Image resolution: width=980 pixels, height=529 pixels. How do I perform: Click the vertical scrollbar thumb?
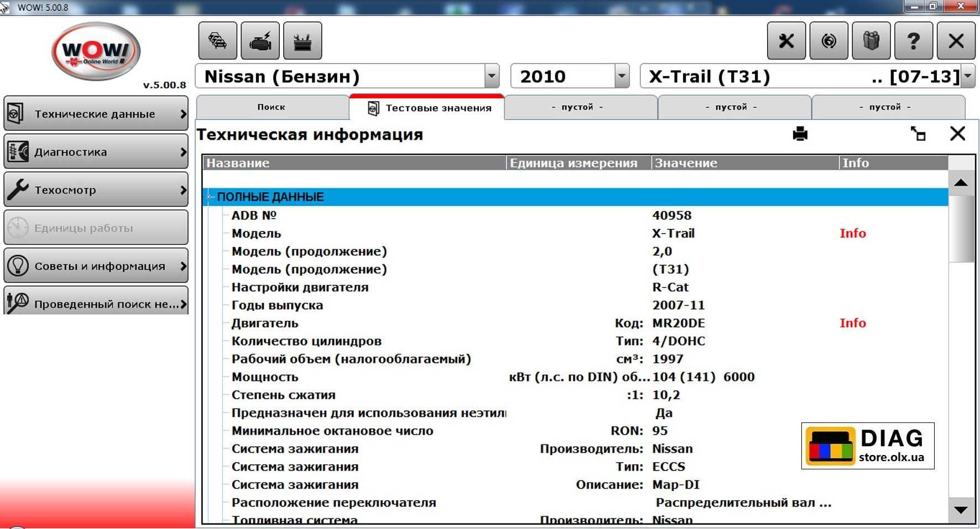point(961,229)
